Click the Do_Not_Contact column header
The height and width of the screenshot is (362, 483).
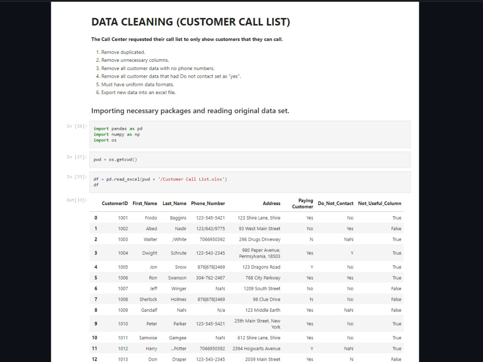[x=336, y=203]
